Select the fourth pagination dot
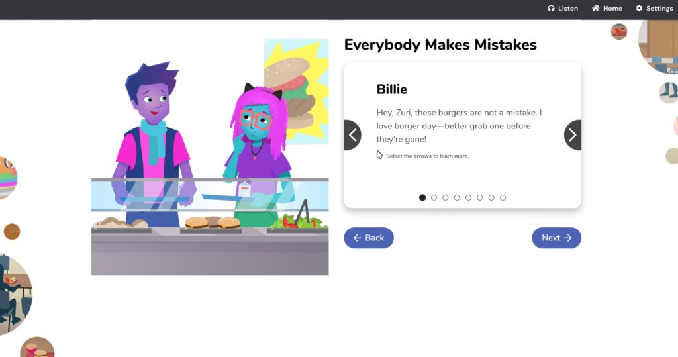The width and height of the screenshot is (678, 357). click(457, 198)
